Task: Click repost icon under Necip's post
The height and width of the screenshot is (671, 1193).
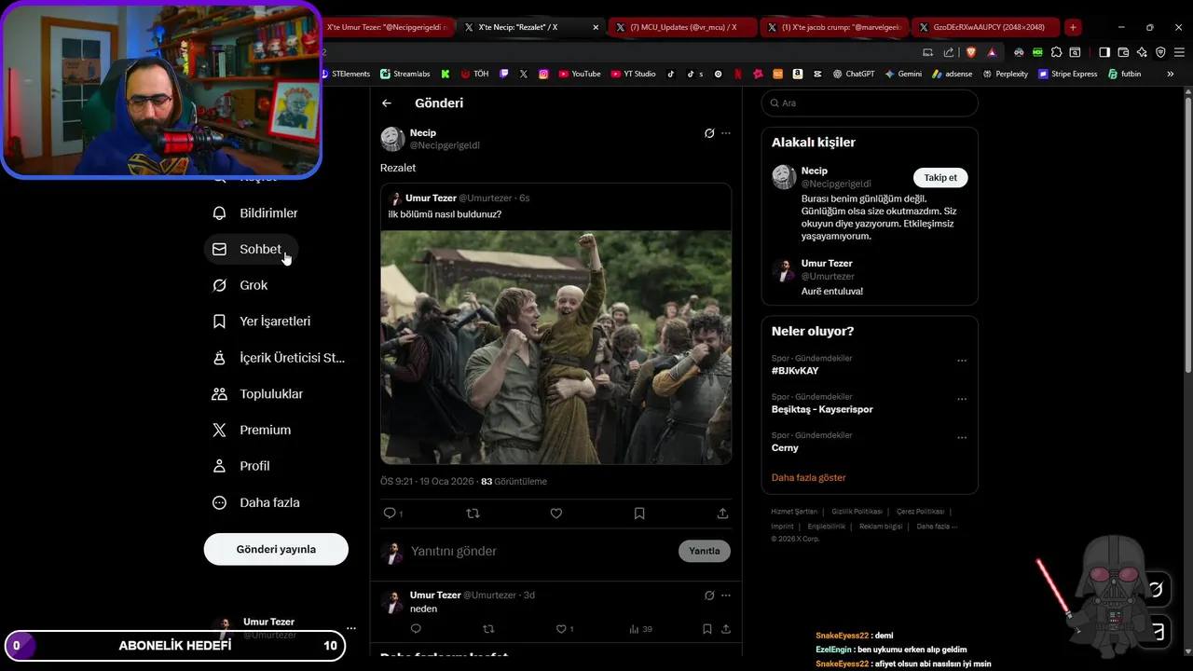Action: [x=473, y=514]
